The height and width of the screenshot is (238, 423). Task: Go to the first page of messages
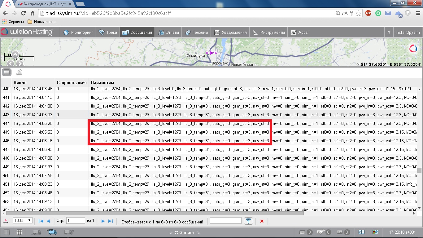coord(41,221)
